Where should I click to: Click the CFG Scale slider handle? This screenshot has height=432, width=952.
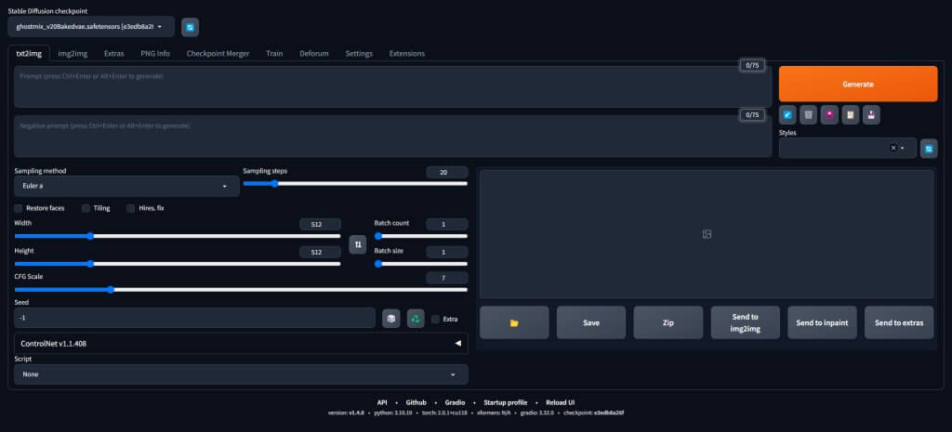click(x=111, y=290)
